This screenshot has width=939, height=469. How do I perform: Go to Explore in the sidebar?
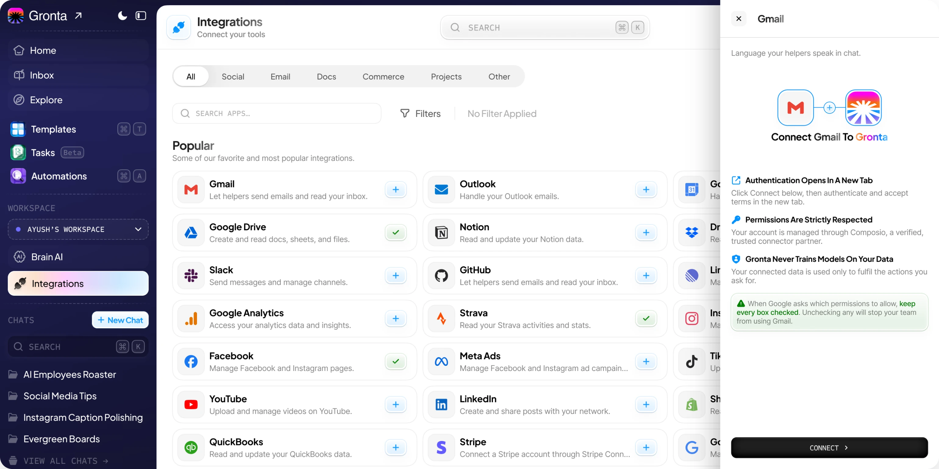click(x=78, y=100)
